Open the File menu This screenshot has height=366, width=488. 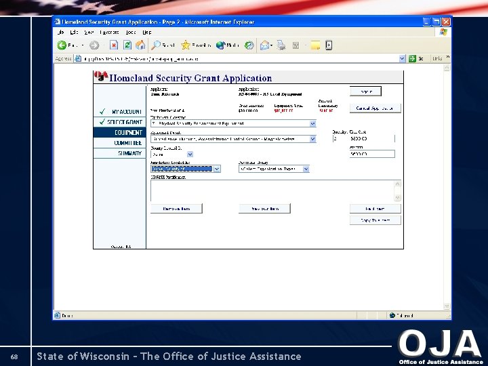coord(61,32)
